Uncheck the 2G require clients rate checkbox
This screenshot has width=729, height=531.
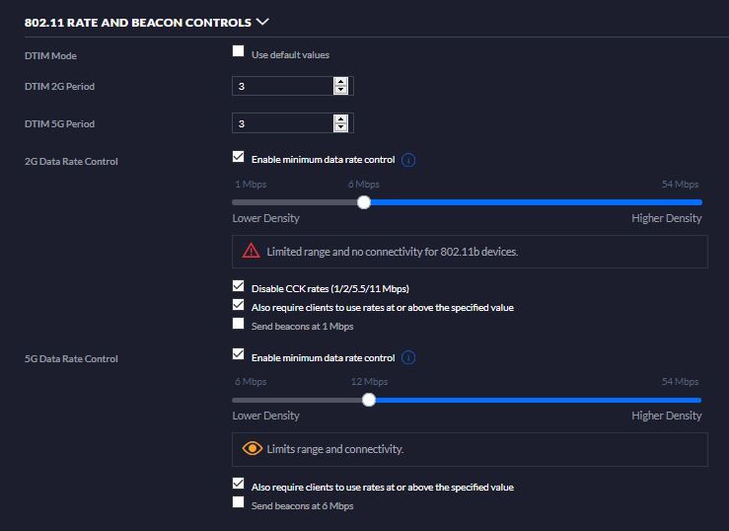tap(238, 305)
